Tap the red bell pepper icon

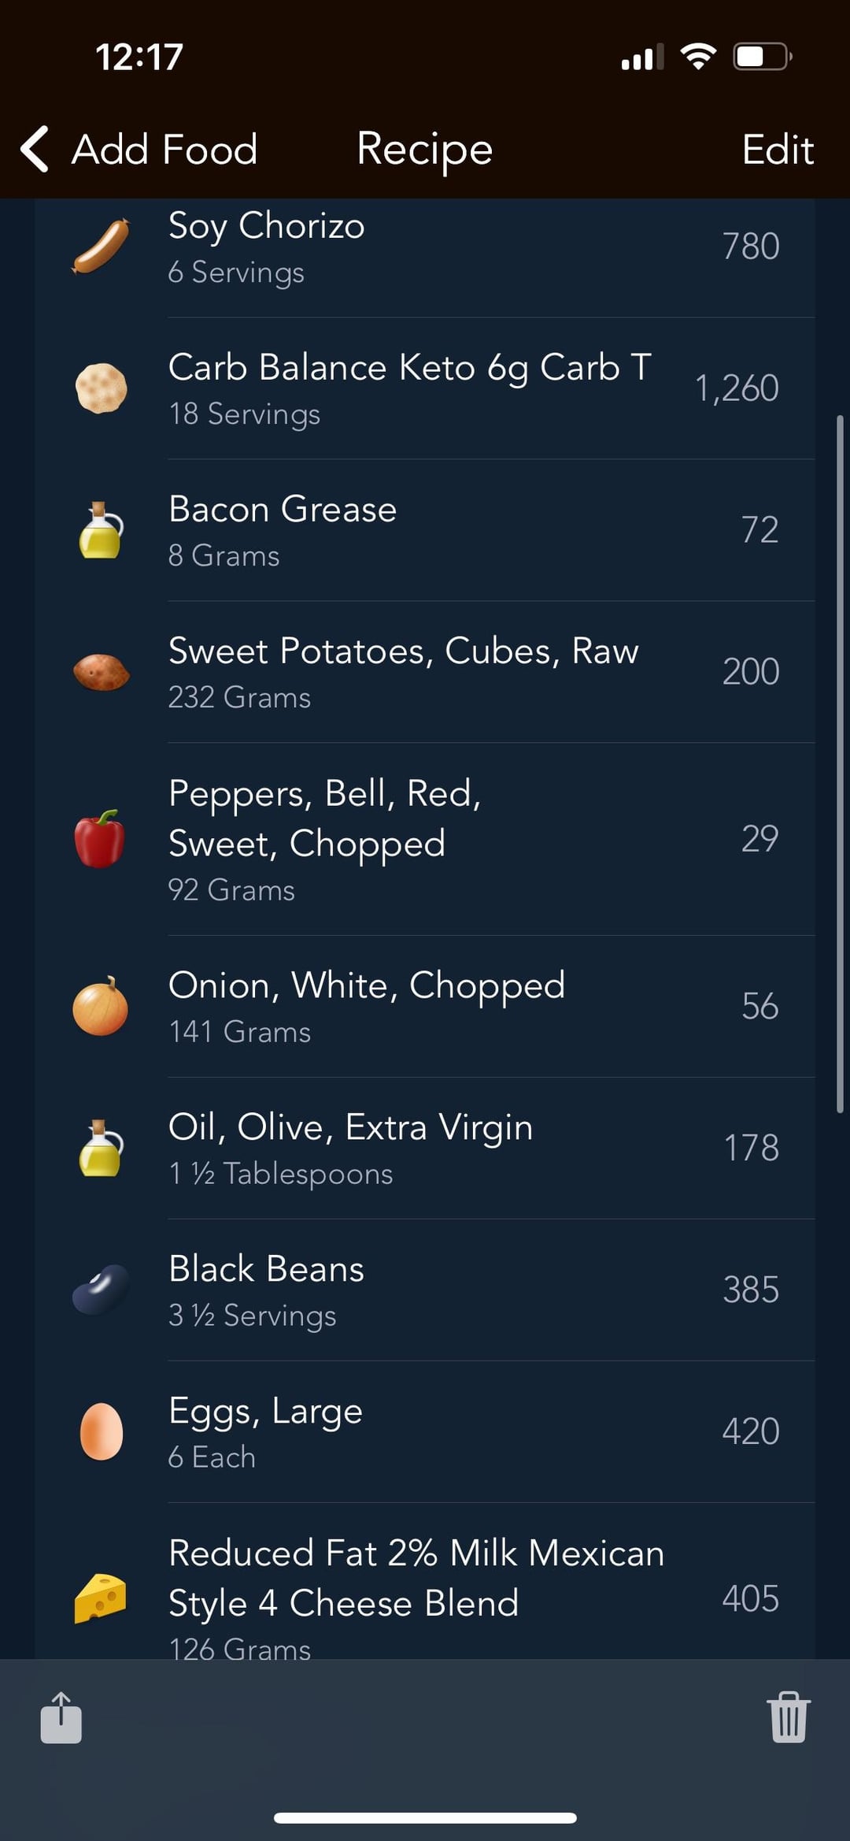pos(100,839)
